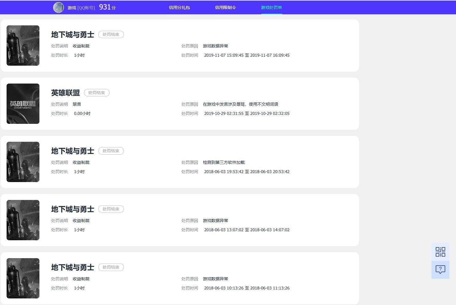Click time 2018-06-03 19:53:42 至 2018-06-03 20:53:42

pos(247,172)
